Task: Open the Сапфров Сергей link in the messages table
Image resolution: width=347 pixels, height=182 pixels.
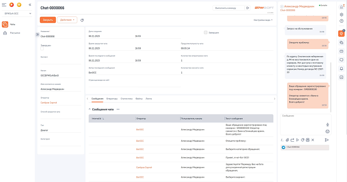Action: [x=144, y=167]
